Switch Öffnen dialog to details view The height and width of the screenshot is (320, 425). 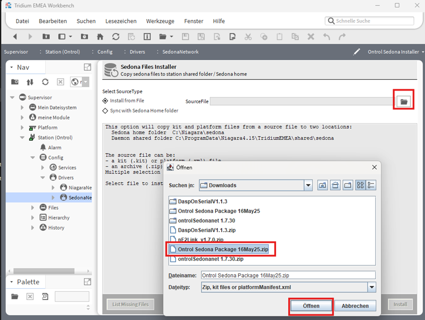(371, 185)
